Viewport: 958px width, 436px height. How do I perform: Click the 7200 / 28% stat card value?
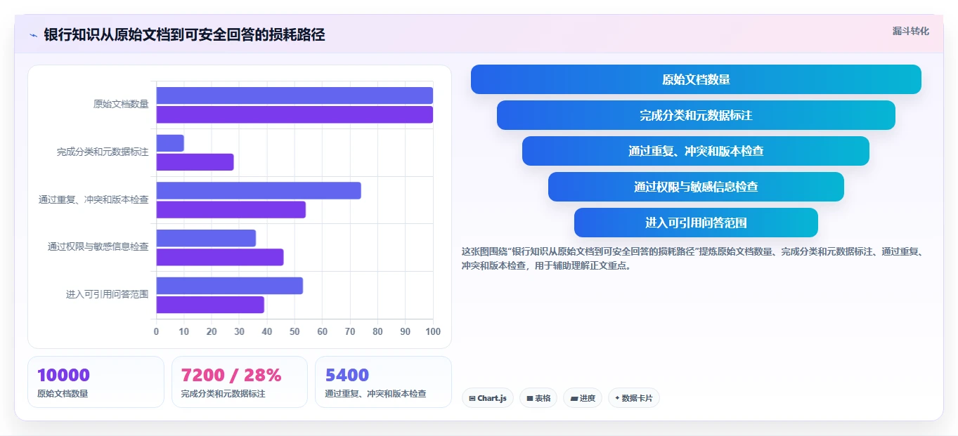(x=231, y=376)
